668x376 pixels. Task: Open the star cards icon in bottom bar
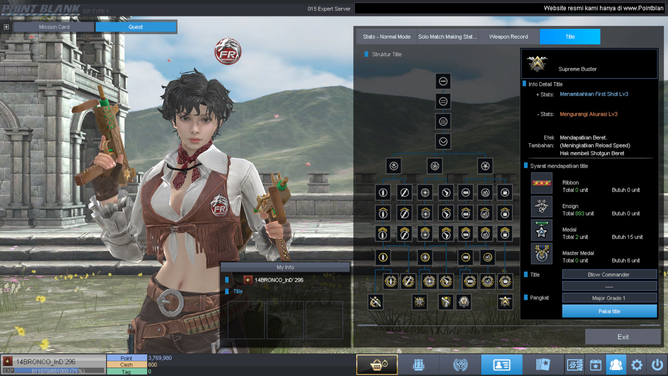pos(543,365)
